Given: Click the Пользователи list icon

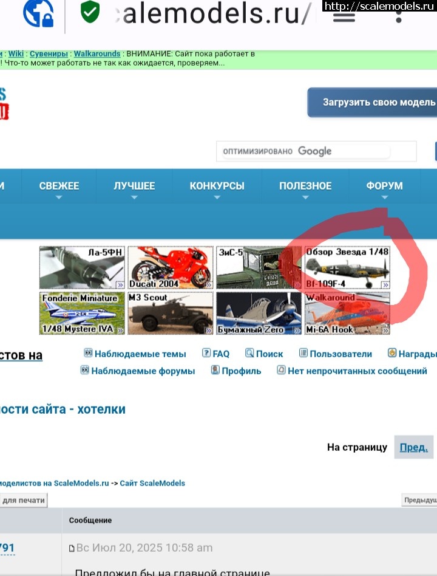Looking at the screenshot, I should 303,353.
